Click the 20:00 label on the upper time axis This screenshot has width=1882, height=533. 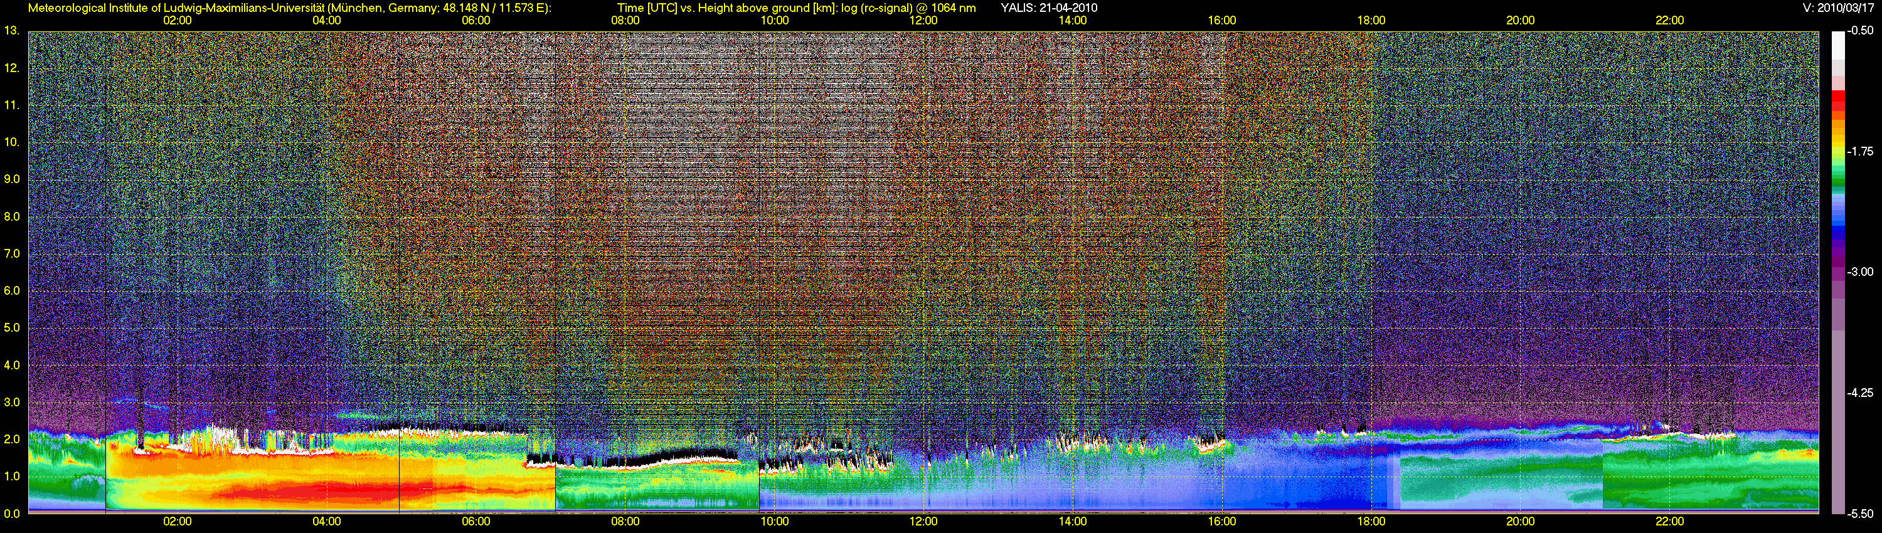click(1521, 21)
